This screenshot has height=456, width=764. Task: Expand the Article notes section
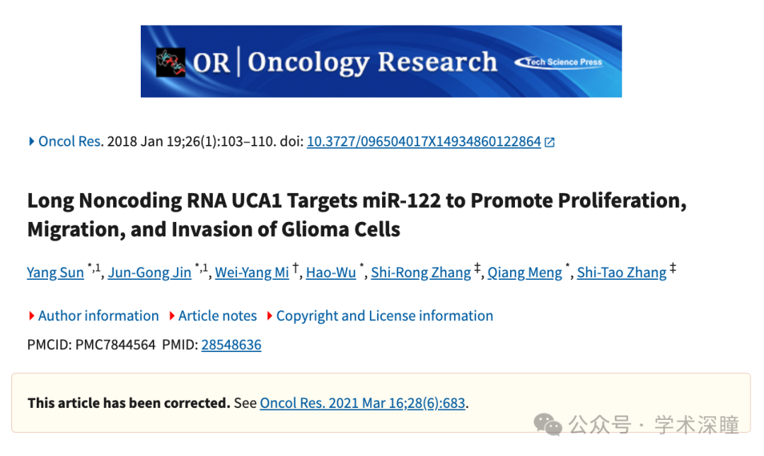213,316
